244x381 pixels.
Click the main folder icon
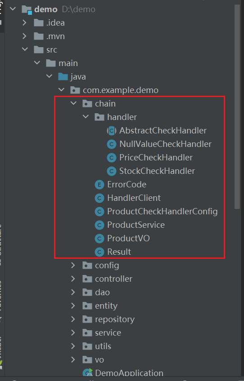click(x=51, y=63)
